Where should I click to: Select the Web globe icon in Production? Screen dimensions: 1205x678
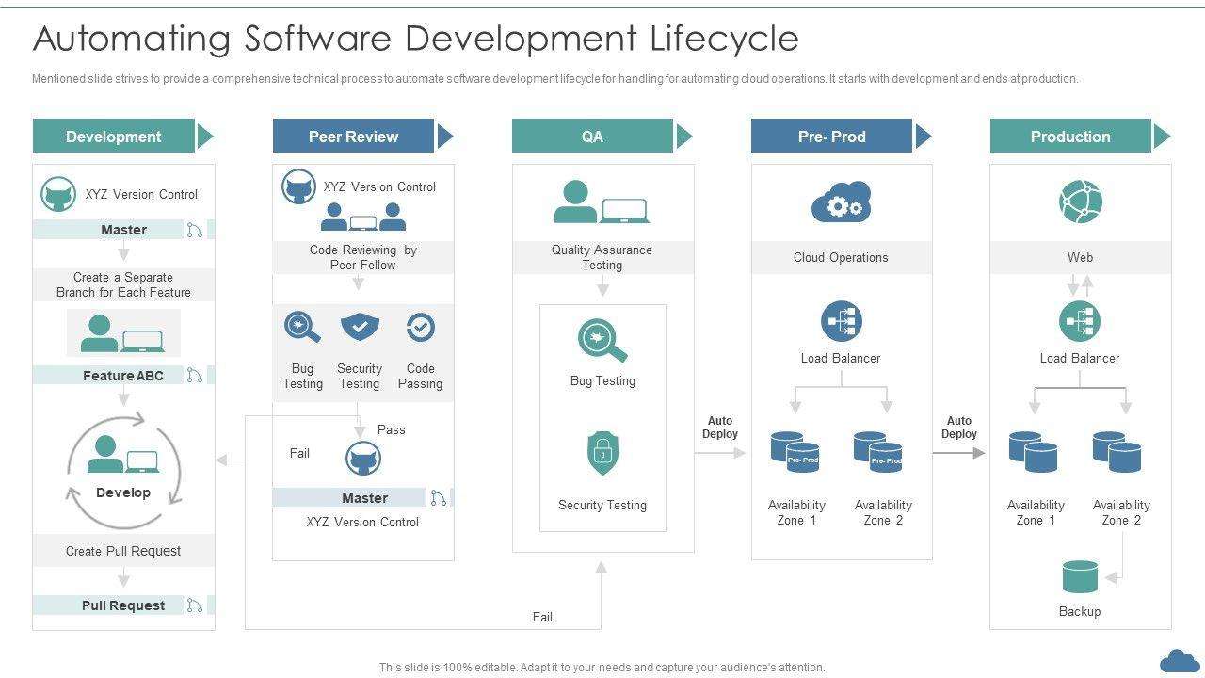coord(1080,202)
